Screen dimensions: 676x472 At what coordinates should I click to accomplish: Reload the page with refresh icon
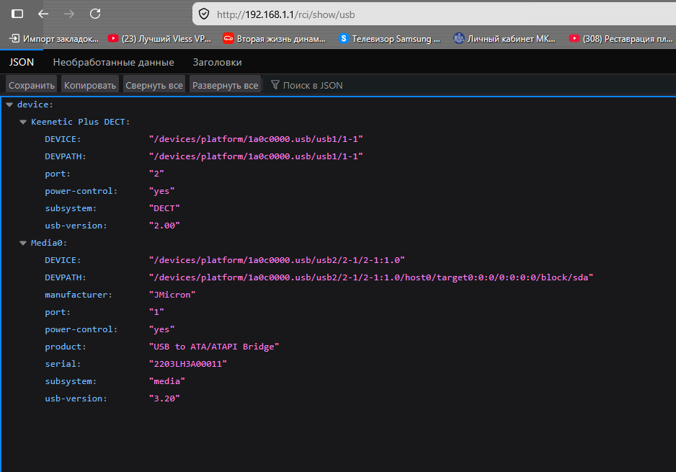pyautogui.click(x=95, y=14)
